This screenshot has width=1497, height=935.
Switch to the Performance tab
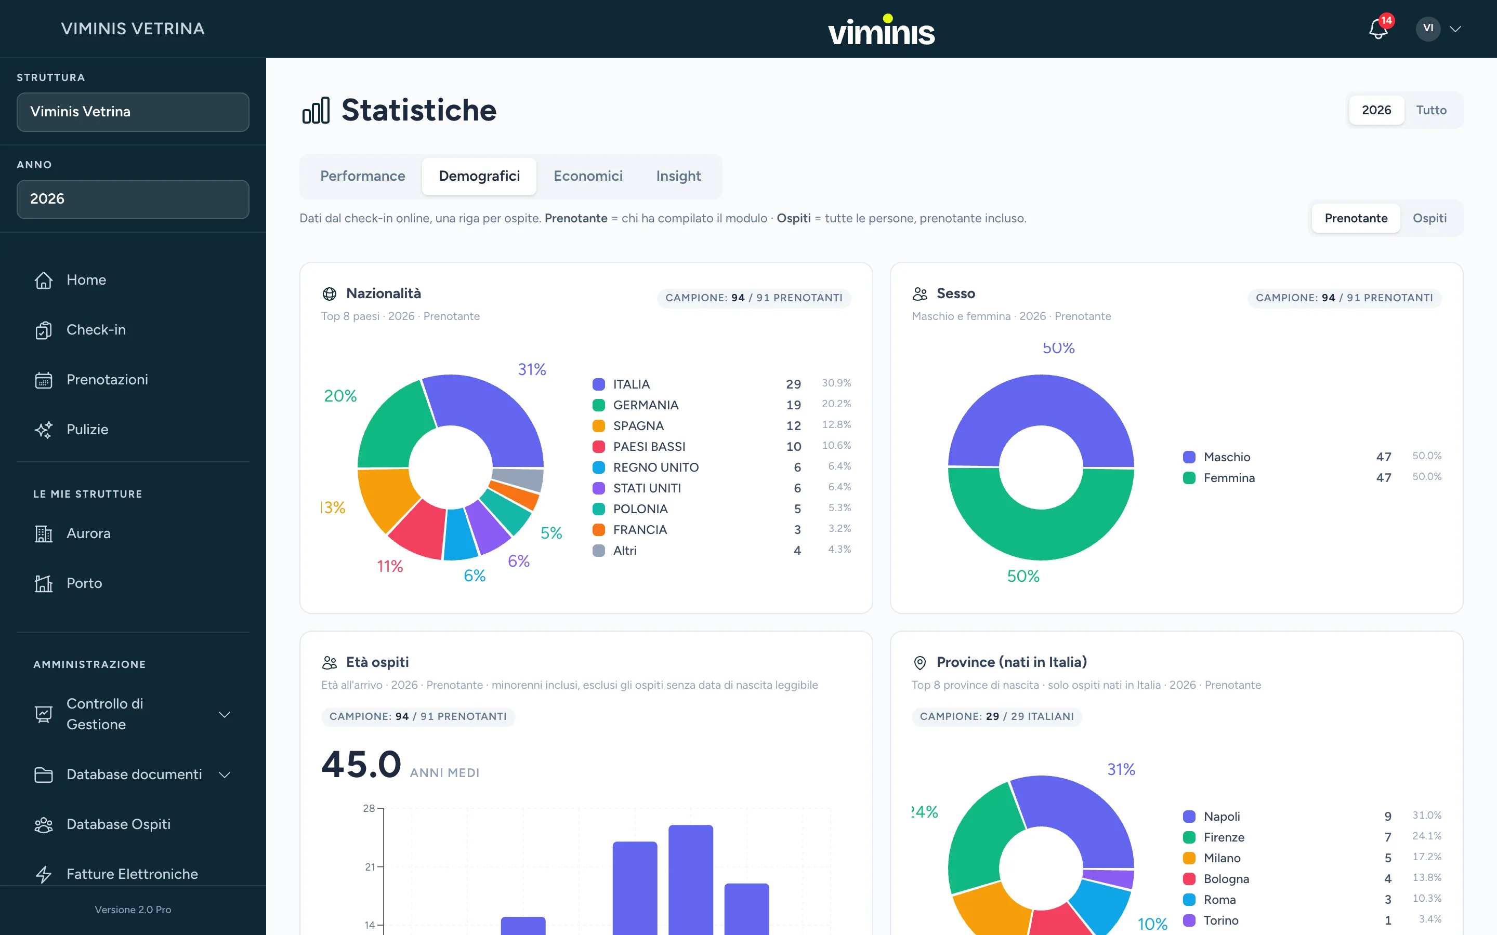pos(362,176)
